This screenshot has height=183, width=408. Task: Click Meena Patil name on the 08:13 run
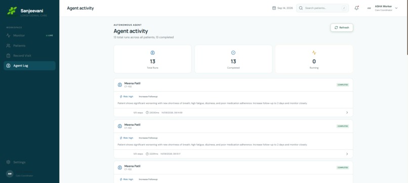pos(132,125)
